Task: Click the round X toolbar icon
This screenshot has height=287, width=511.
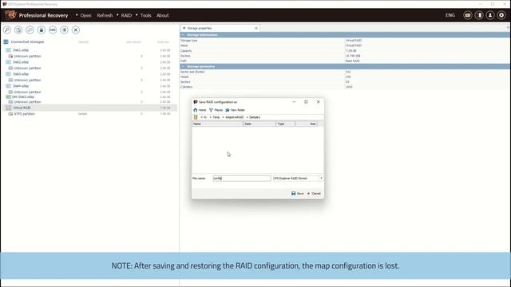Action: (76, 30)
